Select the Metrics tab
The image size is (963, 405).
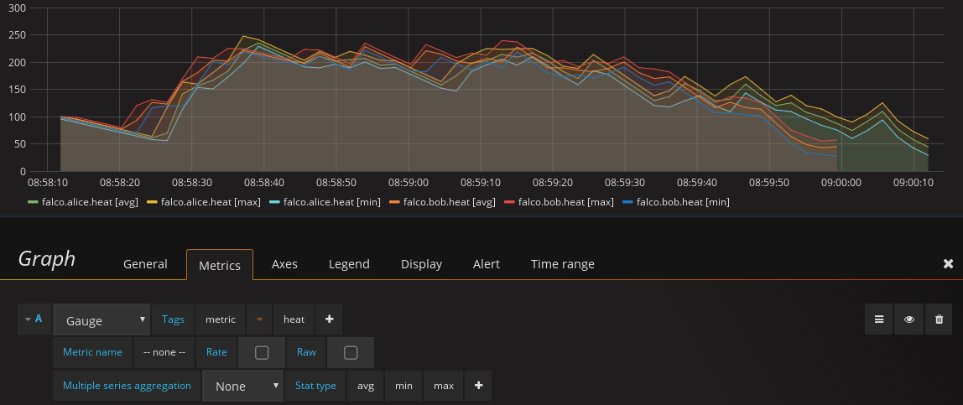coord(219,265)
